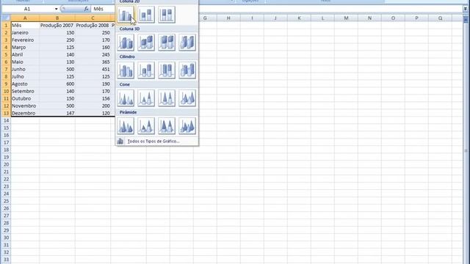The image size is (470, 264).
Task: Insert the stacked cone chart
Action: click(146, 98)
